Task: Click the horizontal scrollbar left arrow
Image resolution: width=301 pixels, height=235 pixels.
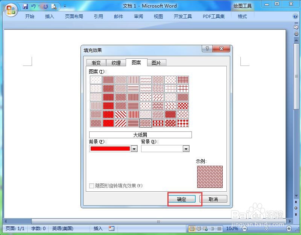Action: click(x=6, y=221)
